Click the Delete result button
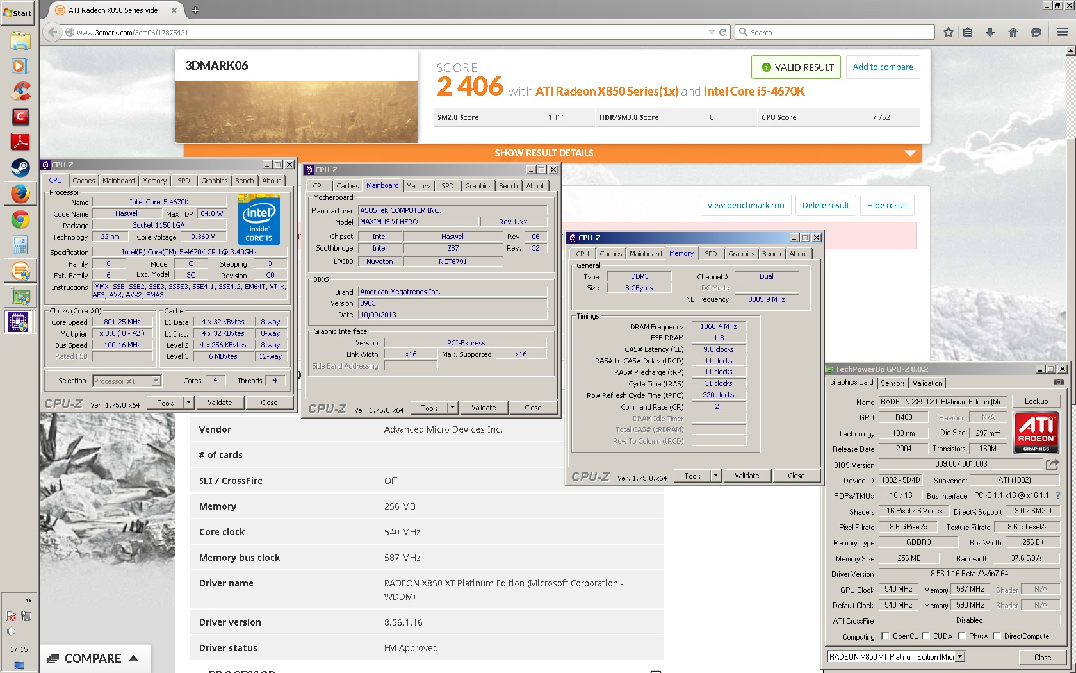This screenshot has width=1076, height=673. pyautogui.click(x=826, y=205)
